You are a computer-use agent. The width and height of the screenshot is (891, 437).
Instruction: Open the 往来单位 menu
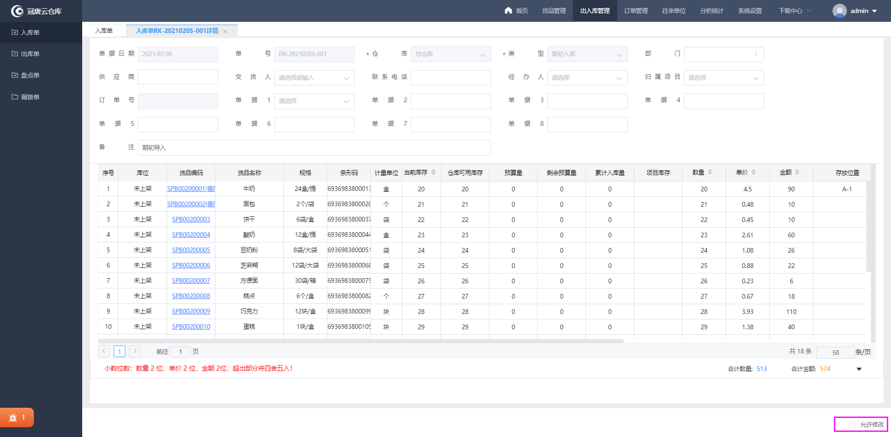pos(674,11)
